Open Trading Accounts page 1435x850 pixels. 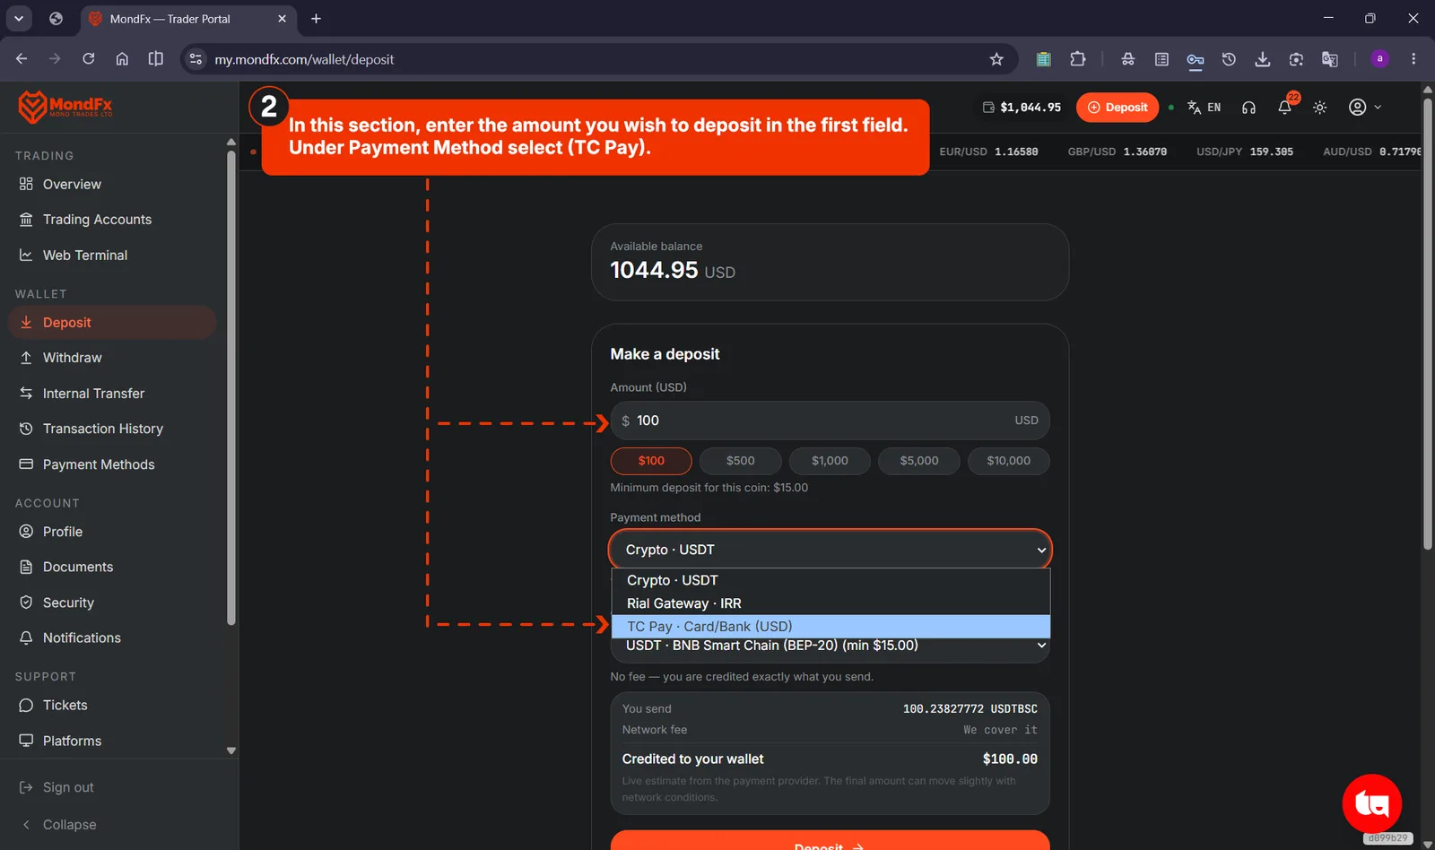click(112, 220)
